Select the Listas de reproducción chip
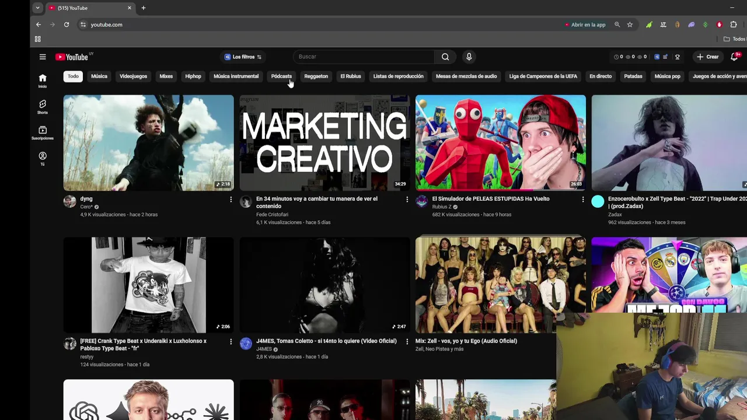The width and height of the screenshot is (747, 420). pyautogui.click(x=399, y=76)
